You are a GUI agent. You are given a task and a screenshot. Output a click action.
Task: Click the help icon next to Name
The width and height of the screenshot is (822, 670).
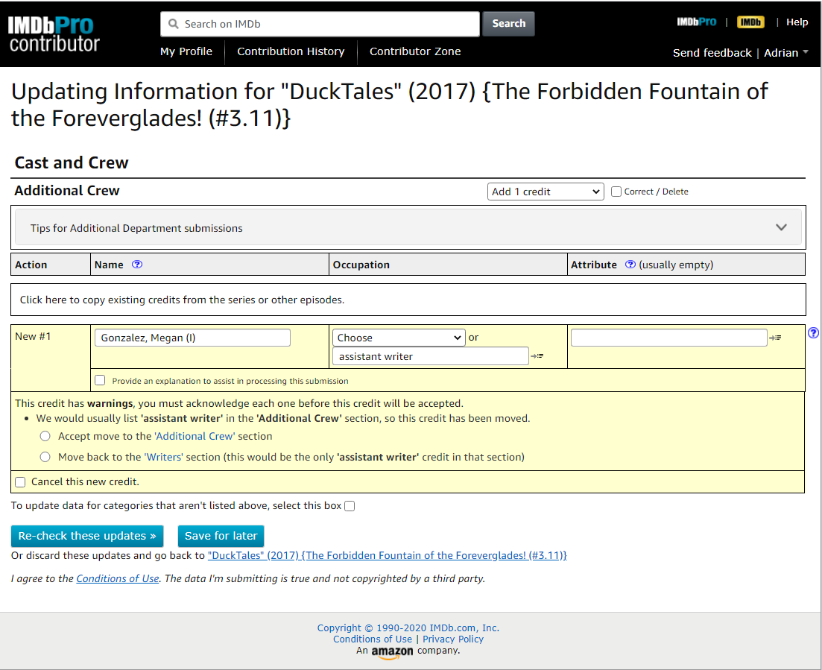coord(137,265)
